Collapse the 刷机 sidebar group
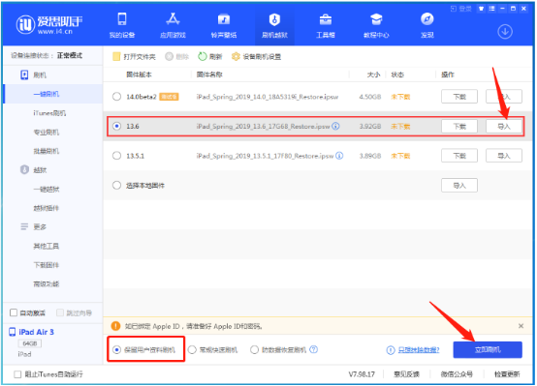537x386 pixels. pos(34,75)
